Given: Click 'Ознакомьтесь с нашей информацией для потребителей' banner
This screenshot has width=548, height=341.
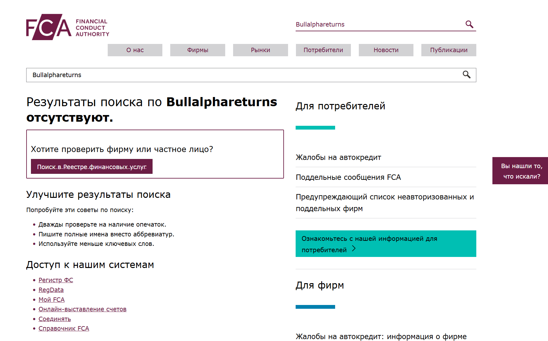Looking at the screenshot, I should [386, 244].
